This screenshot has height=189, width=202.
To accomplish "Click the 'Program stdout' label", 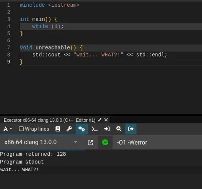I will click(22, 162).
